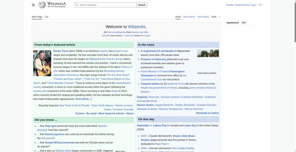Select the Main Page tab

(x=37, y=17)
